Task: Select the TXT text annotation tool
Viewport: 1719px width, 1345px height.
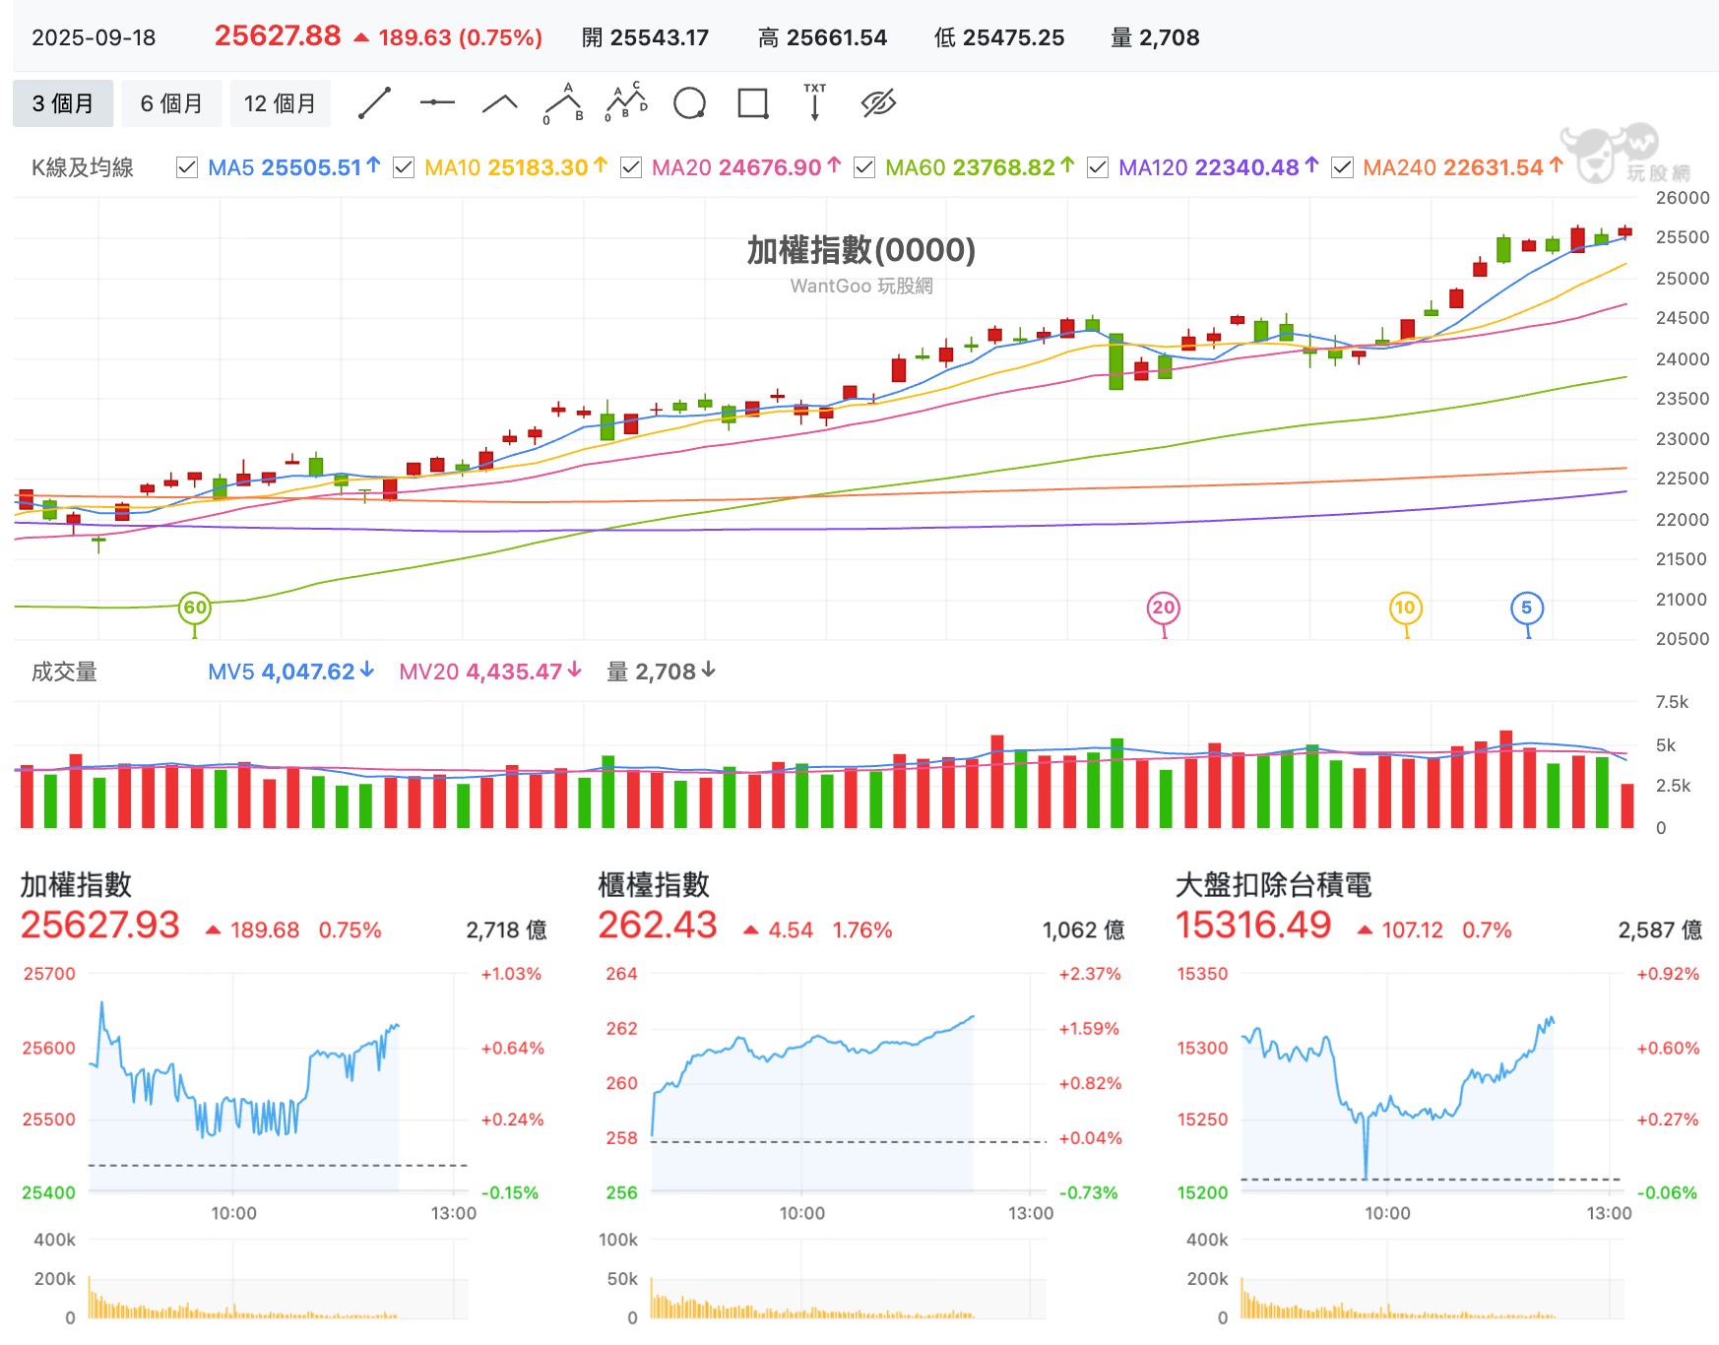Action: [x=815, y=103]
